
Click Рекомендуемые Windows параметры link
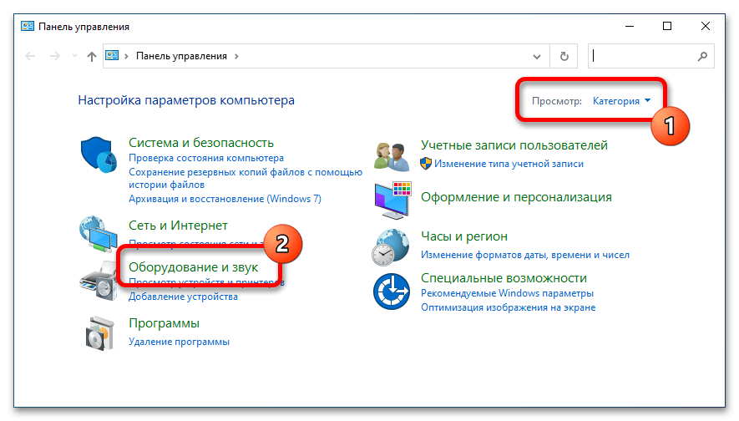[x=507, y=293]
